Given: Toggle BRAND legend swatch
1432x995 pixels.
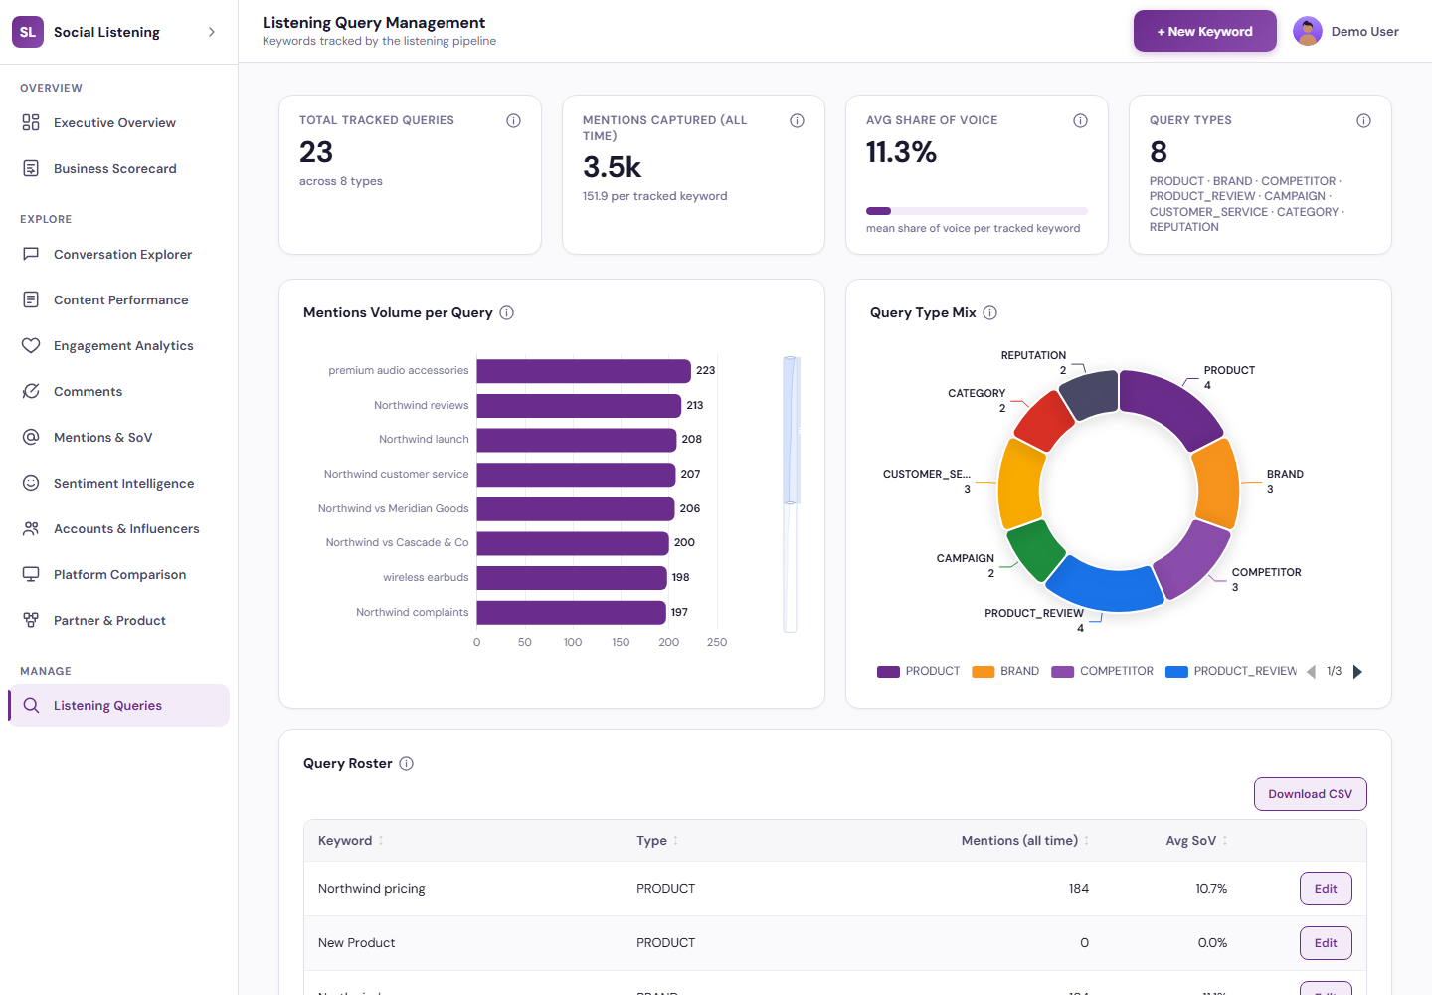Looking at the screenshot, I should tap(984, 672).
